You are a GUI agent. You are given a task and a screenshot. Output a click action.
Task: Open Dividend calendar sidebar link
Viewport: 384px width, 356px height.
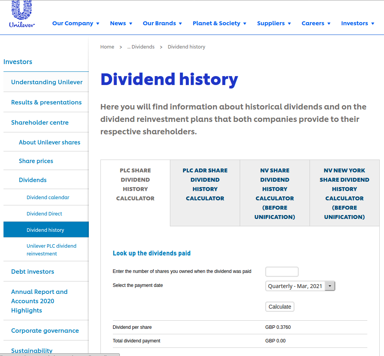coord(48,197)
